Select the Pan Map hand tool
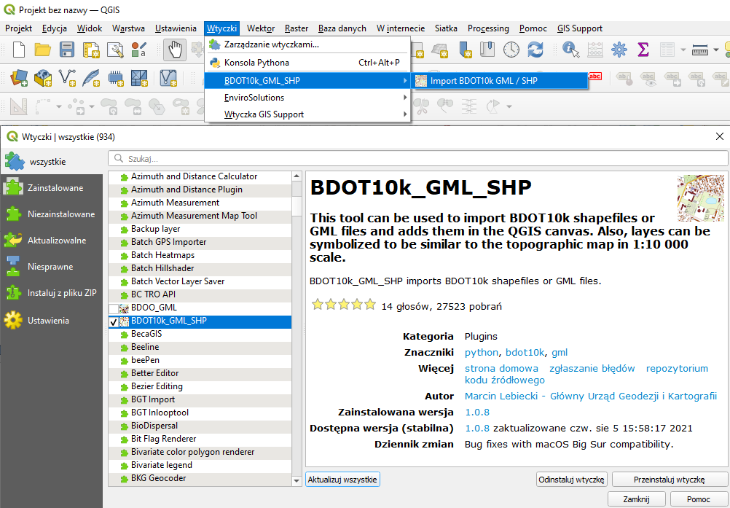The width and height of the screenshot is (730, 508). tap(174, 50)
